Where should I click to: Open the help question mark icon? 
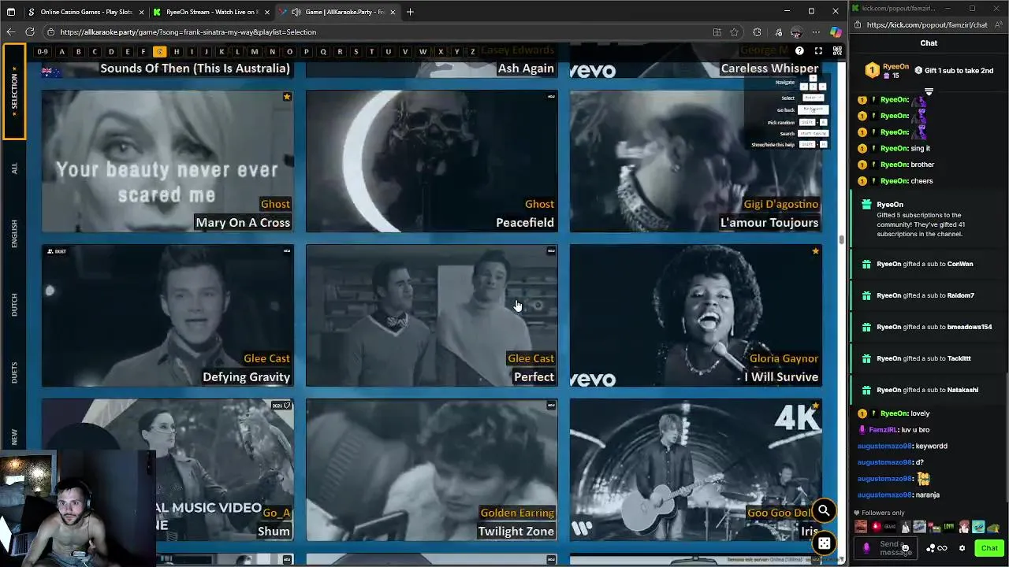799,51
